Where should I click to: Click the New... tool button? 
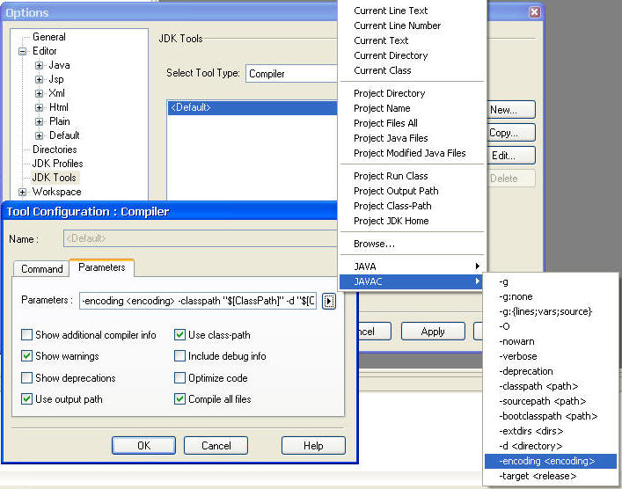point(511,110)
